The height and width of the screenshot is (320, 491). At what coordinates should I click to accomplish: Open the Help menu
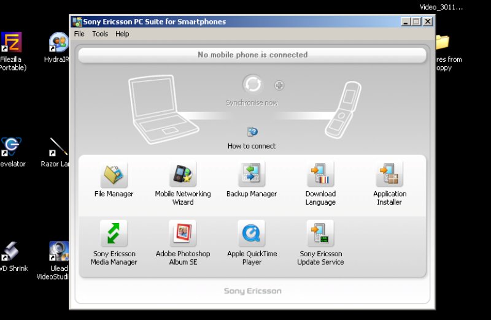coord(122,34)
